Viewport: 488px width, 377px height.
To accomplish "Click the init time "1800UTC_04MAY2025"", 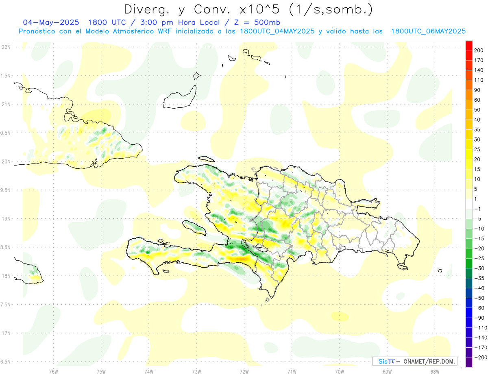I will pos(277,31).
